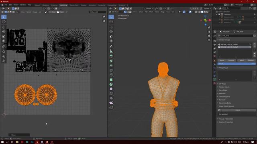The height and width of the screenshot is (144, 257).
Task: Select the Inset Faces tool
Action: [x=111, y=61]
